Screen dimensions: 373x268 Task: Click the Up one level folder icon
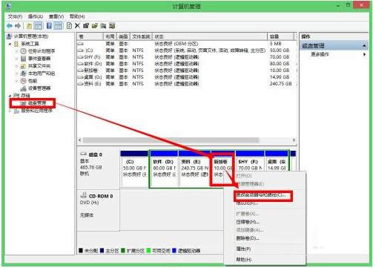[x=29, y=25]
